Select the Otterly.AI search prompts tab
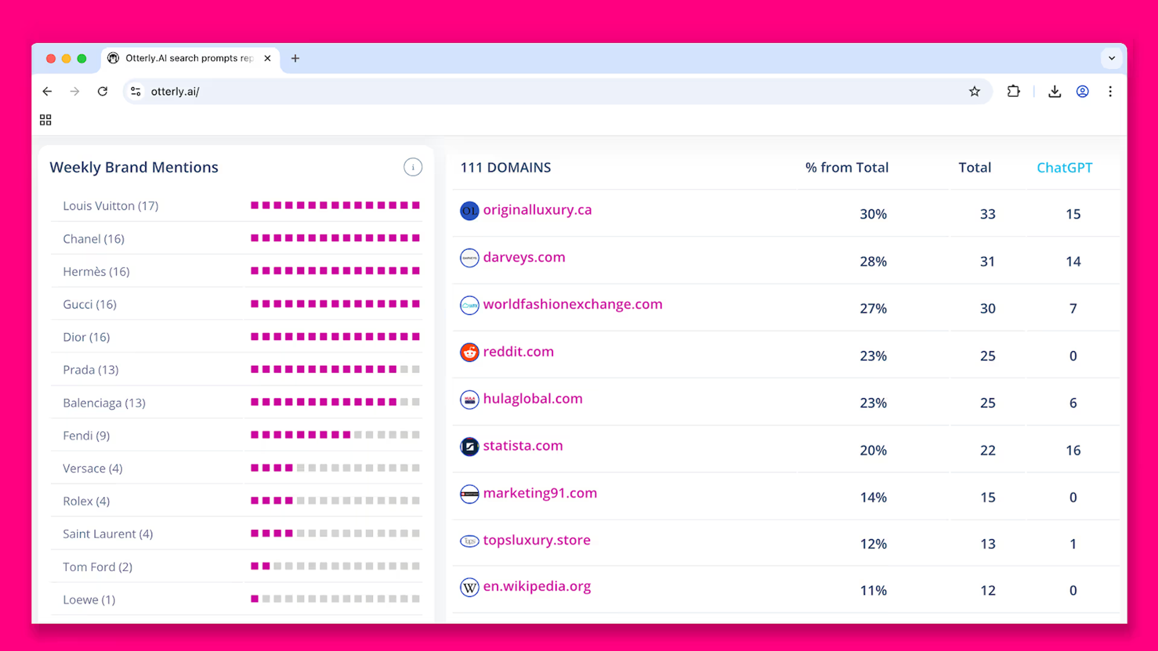The image size is (1158, 651). click(x=190, y=58)
